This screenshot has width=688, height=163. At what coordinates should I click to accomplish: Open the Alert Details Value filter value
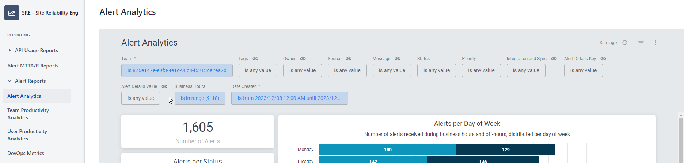(141, 98)
